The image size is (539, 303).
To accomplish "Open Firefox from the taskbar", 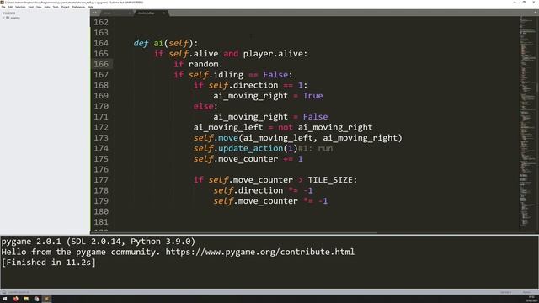I will click(x=15, y=299).
